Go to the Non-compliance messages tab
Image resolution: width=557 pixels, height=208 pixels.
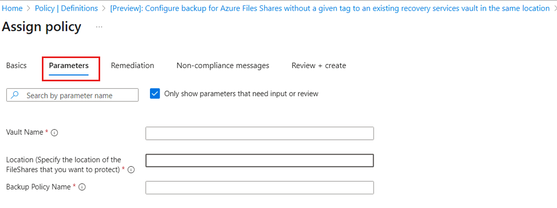(223, 65)
